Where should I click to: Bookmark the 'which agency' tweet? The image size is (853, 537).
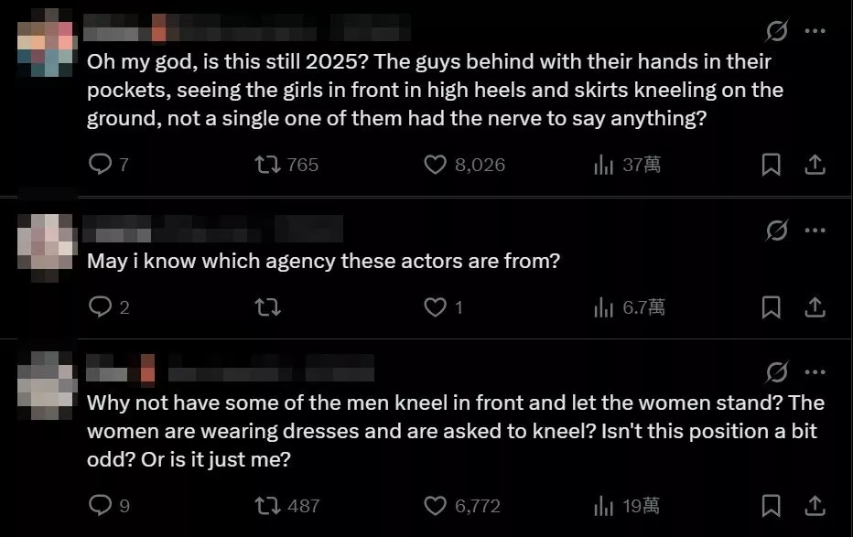pyautogui.click(x=771, y=307)
